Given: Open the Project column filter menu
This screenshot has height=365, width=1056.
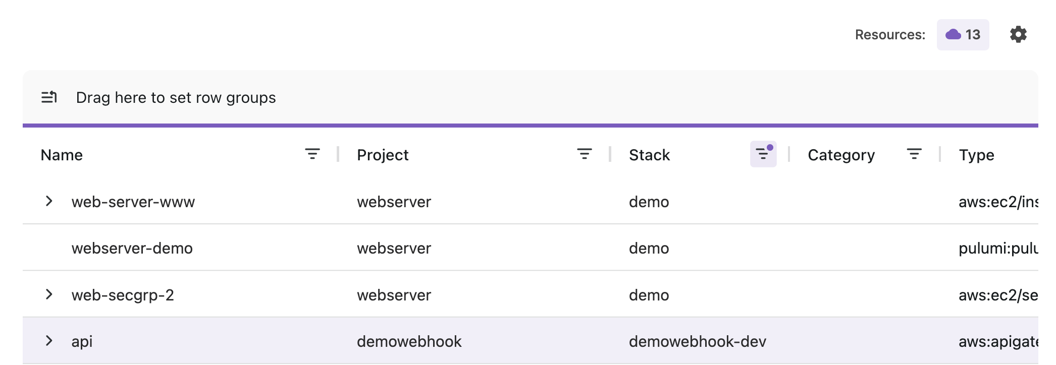Looking at the screenshot, I should click(585, 154).
